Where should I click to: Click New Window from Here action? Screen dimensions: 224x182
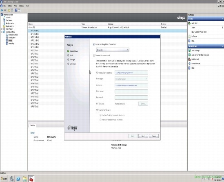pyautogui.click(x=199, y=32)
